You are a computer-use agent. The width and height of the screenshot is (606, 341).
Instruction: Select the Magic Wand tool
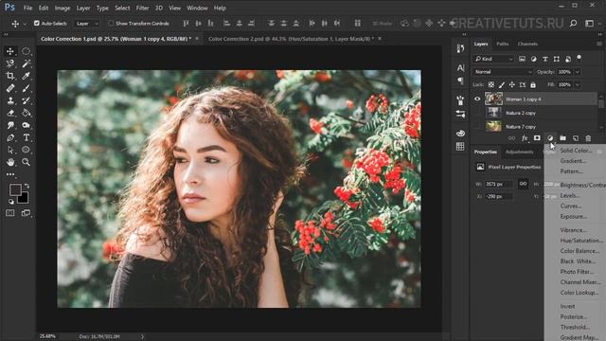26,63
